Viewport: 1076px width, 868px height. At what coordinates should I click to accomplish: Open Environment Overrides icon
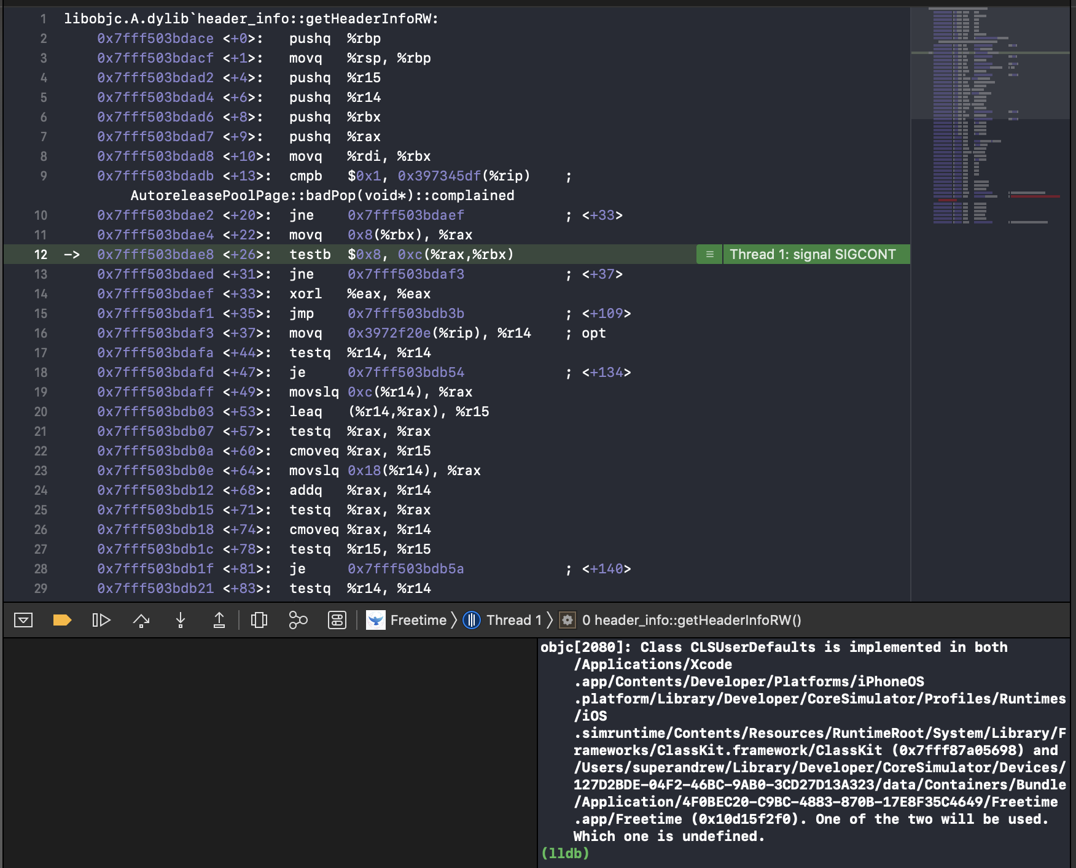click(x=337, y=620)
